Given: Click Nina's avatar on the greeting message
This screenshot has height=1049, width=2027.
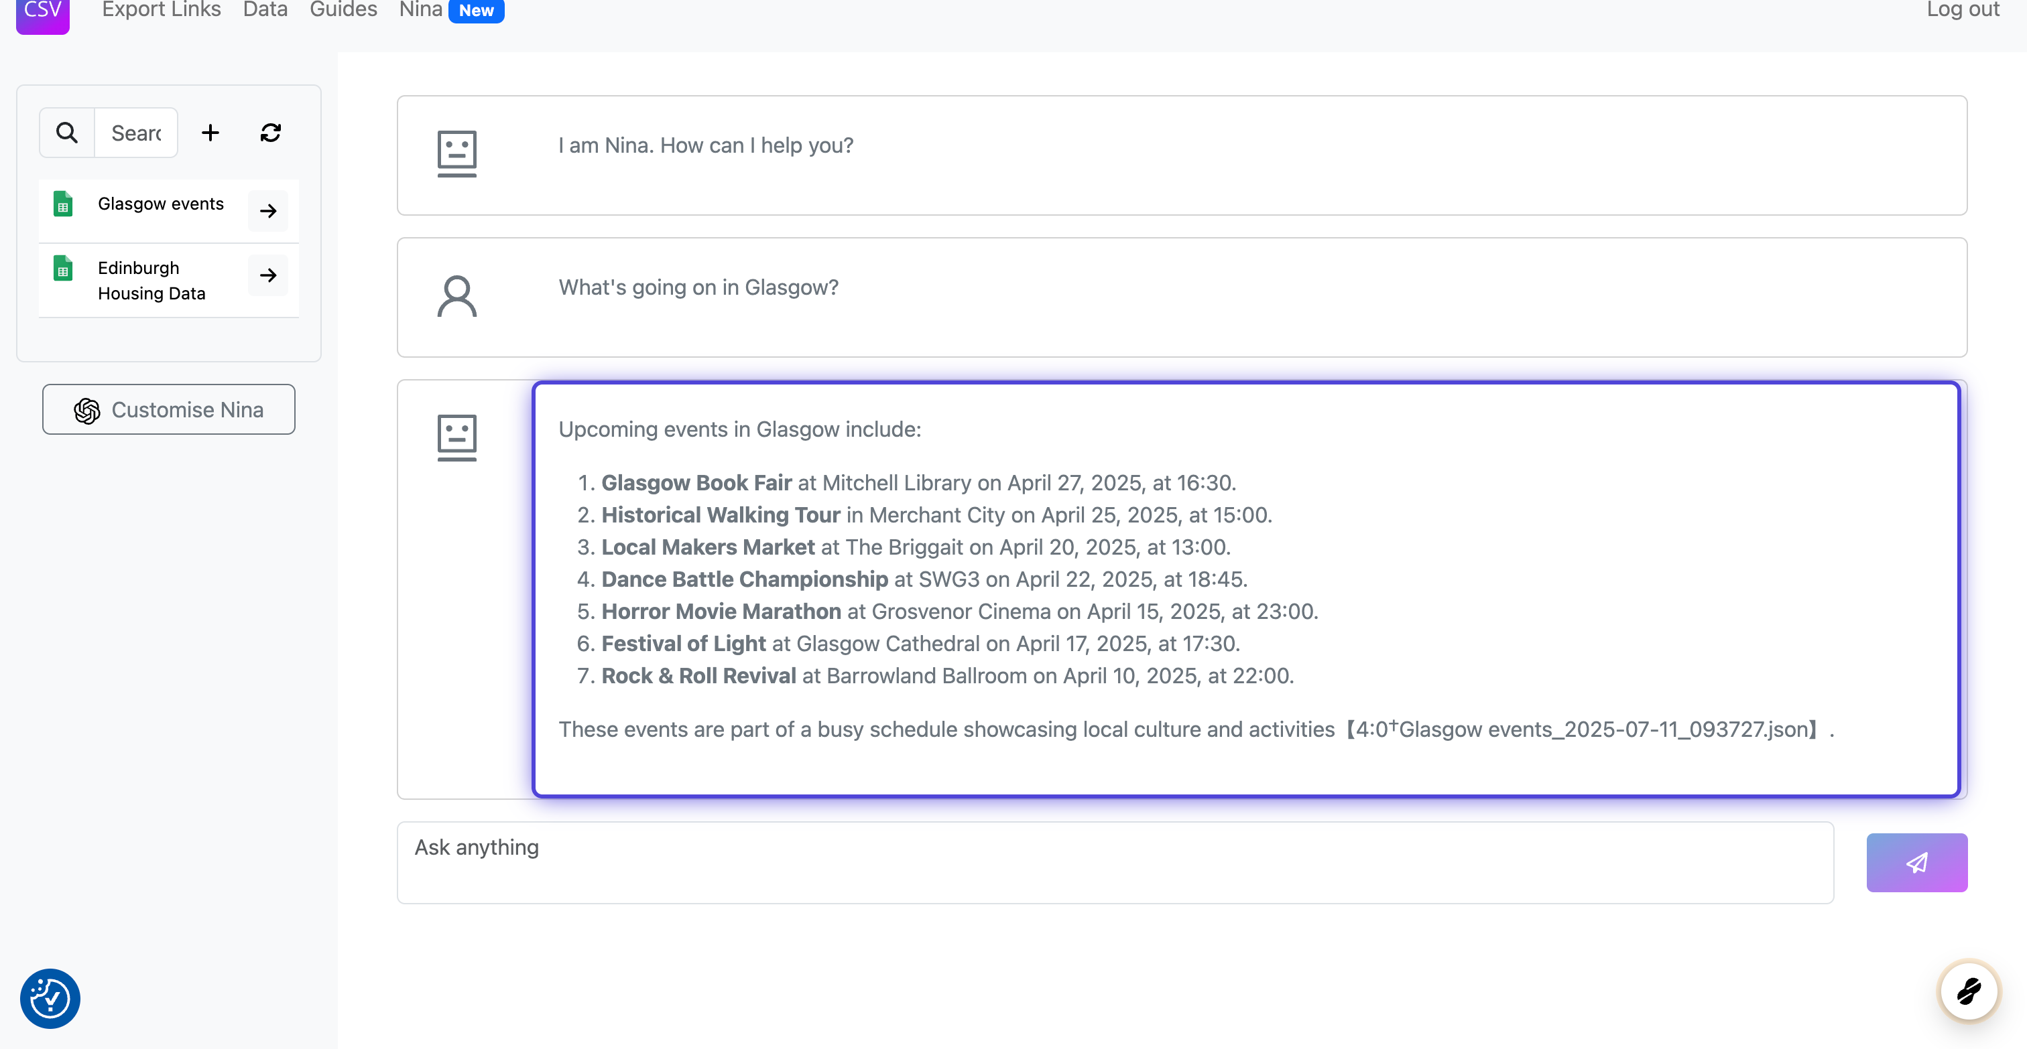Looking at the screenshot, I should 456,154.
